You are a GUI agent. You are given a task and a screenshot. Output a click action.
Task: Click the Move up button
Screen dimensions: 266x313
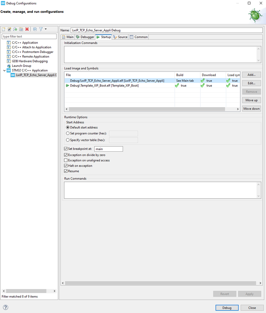coord(252,100)
